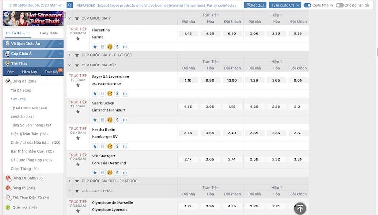
Task: Click dollar icon below Bayer 04 Leverkusen match
Action: 117,93
